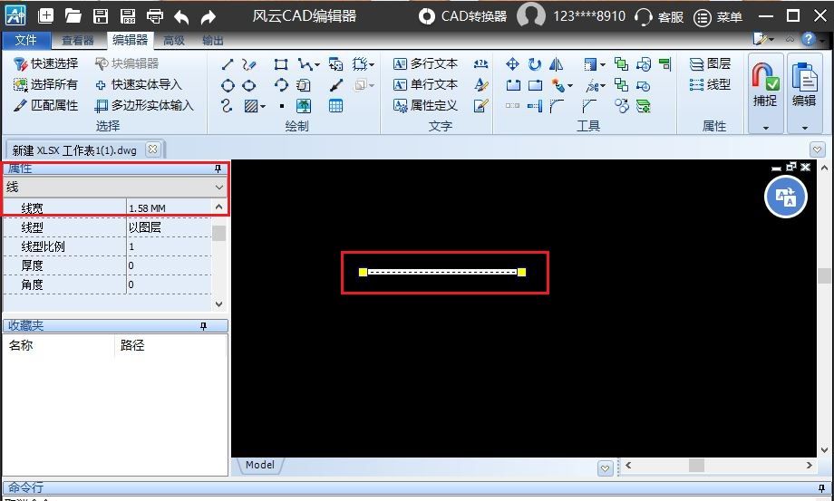The image size is (834, 501).
Task: Open the polyline tool dropdown arrow
Action: [317, 65]
